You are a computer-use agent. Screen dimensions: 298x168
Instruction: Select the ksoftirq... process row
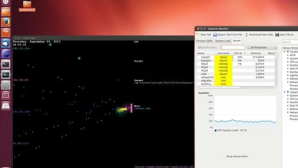pos(236,84)
